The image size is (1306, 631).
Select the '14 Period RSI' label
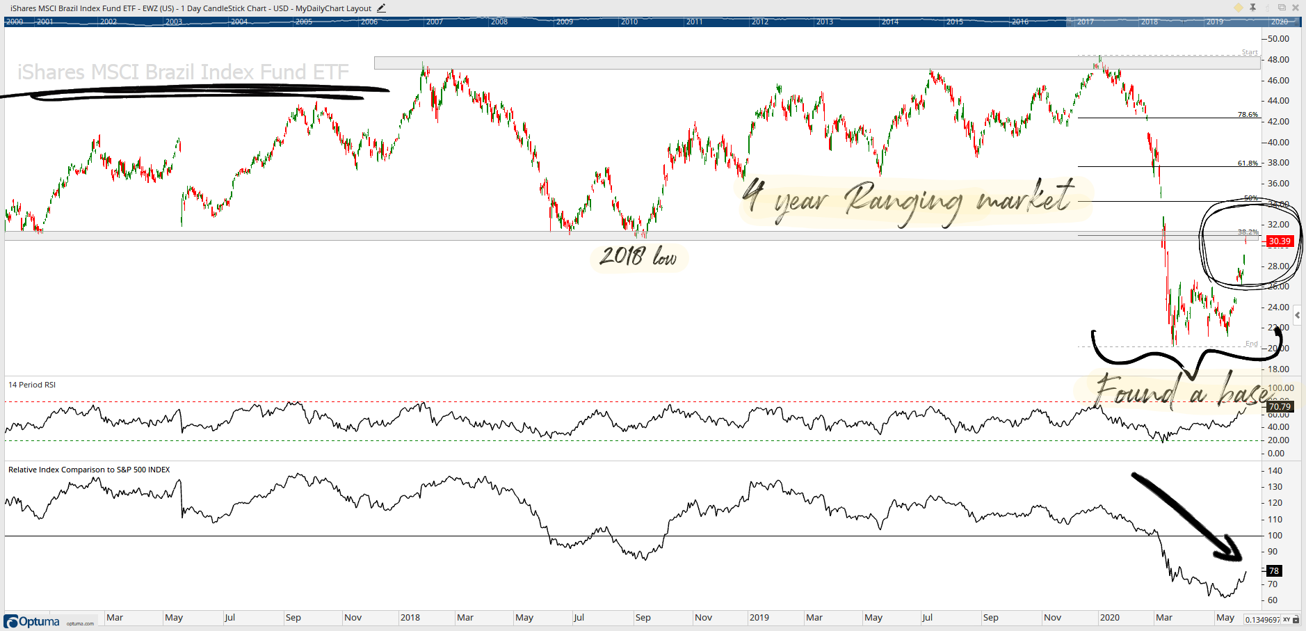click(x=32, y=385)
